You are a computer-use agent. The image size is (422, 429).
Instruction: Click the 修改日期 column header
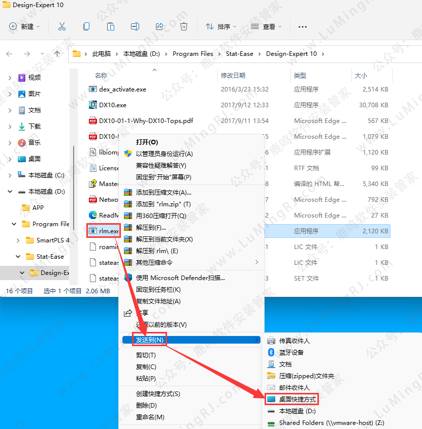click(234, 75)
